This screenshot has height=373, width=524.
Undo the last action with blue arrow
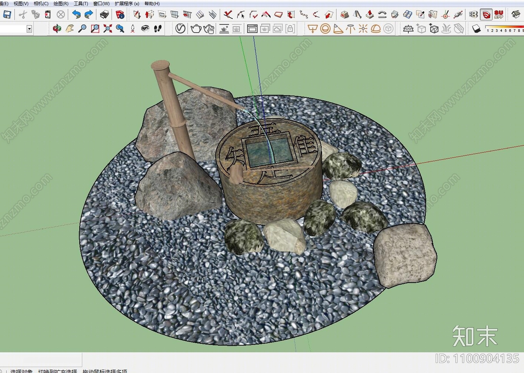click(76, 15)
